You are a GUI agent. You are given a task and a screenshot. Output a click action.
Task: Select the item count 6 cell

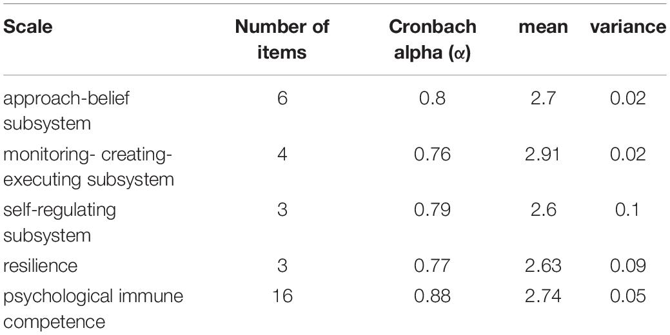pos(282,99)
